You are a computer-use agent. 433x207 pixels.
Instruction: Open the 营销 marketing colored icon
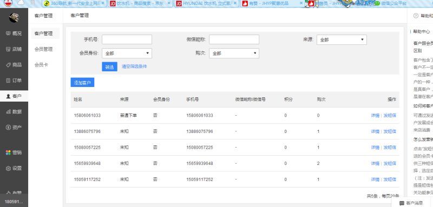(x=8, y=152)
